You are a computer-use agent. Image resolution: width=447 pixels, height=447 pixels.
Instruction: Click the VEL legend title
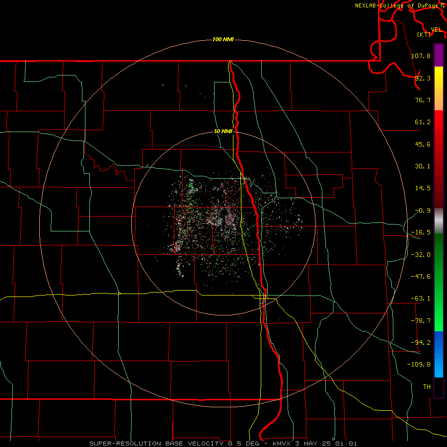(x=436, y=30)
